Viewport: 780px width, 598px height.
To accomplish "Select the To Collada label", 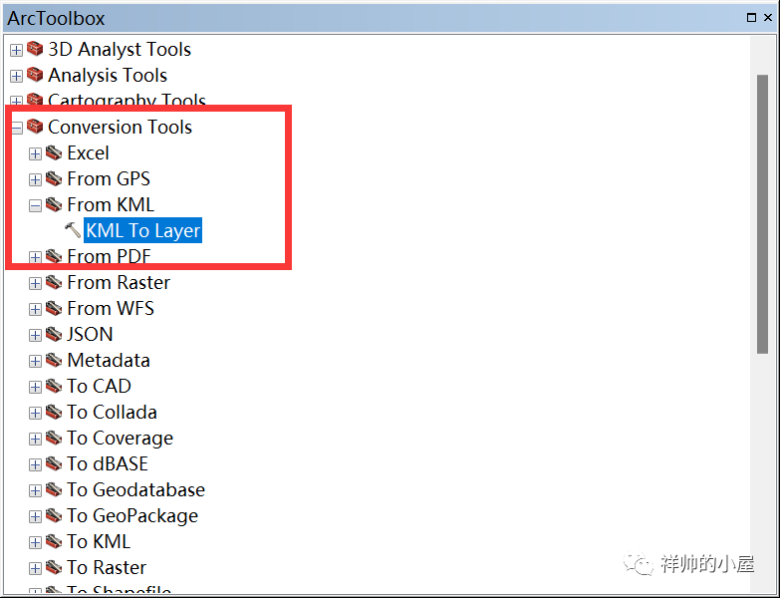I will 112,412.
